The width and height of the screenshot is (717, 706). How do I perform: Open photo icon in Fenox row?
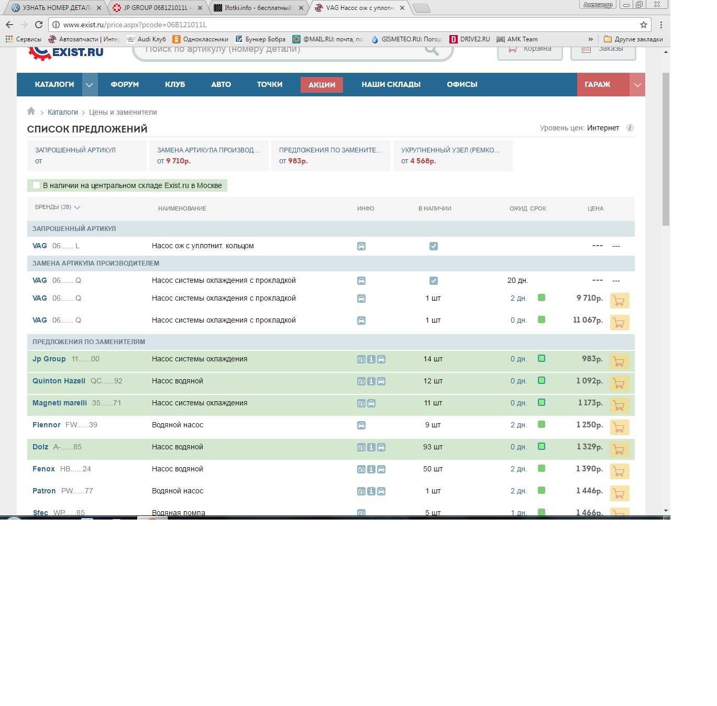361,469
